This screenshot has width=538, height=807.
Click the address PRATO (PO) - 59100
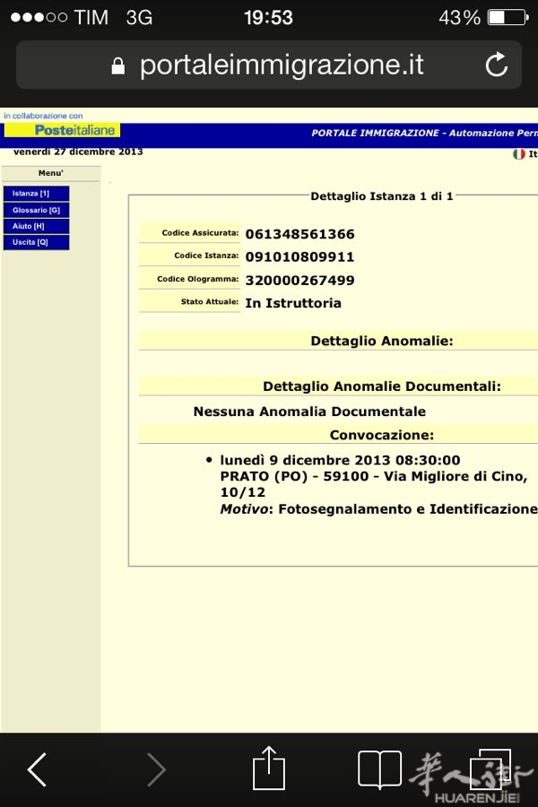coord(294,477)
